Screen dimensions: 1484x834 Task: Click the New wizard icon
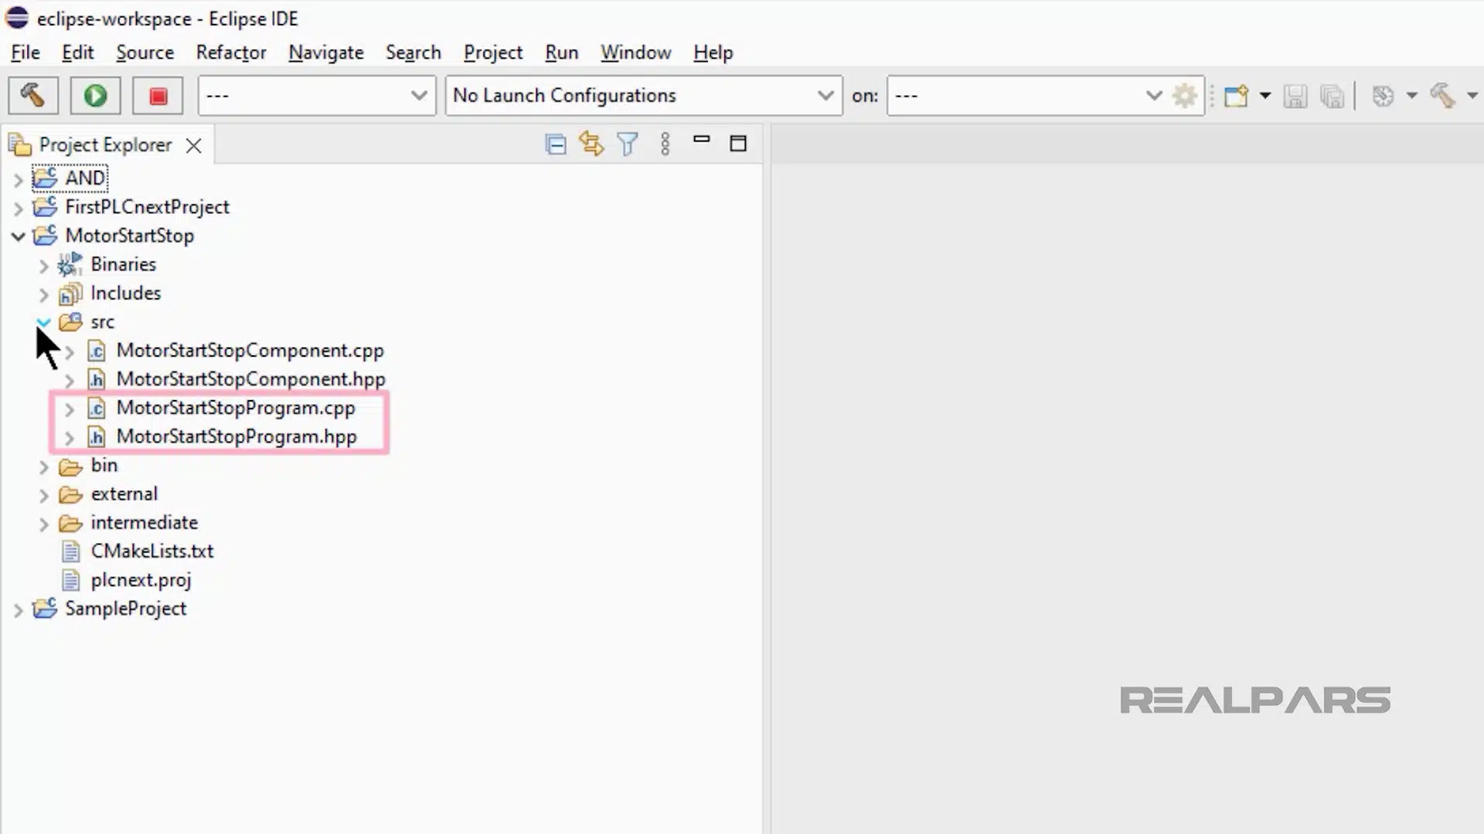[x=1237, y=96]
